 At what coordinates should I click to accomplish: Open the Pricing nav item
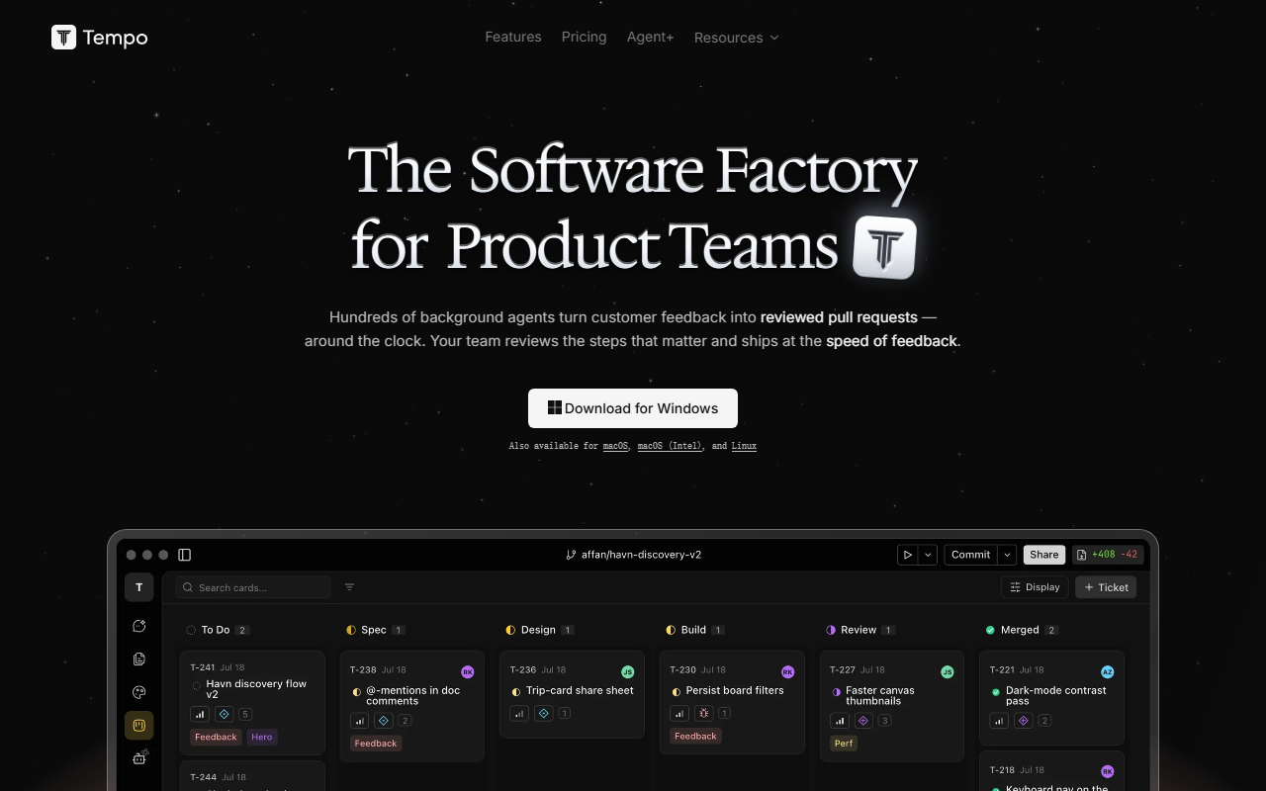pos(585,37)
